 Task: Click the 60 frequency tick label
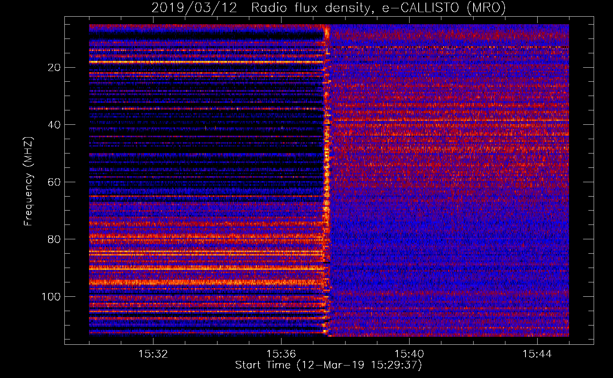click(55, 182)
